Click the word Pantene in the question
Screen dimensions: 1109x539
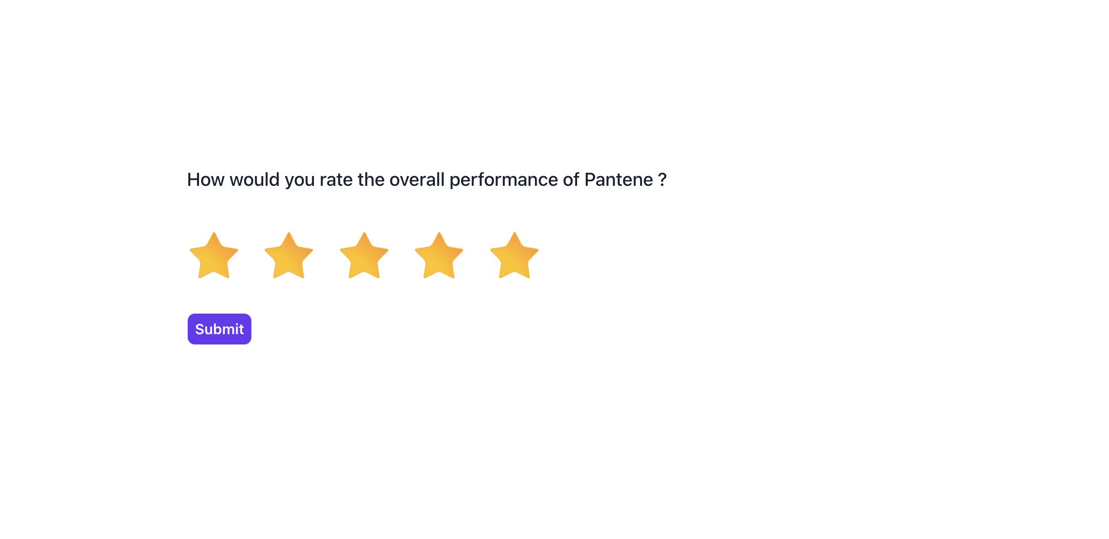pos(619,180)
